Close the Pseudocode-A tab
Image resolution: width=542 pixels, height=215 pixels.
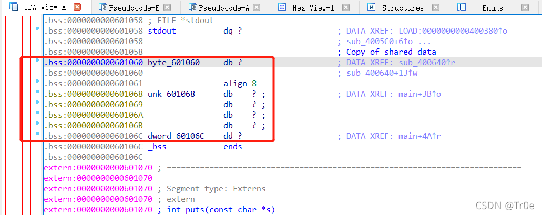pos(257,7)
